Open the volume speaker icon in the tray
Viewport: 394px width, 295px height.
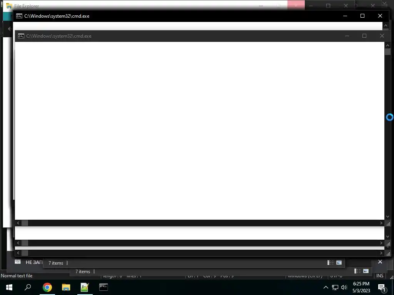pos(344,287)
